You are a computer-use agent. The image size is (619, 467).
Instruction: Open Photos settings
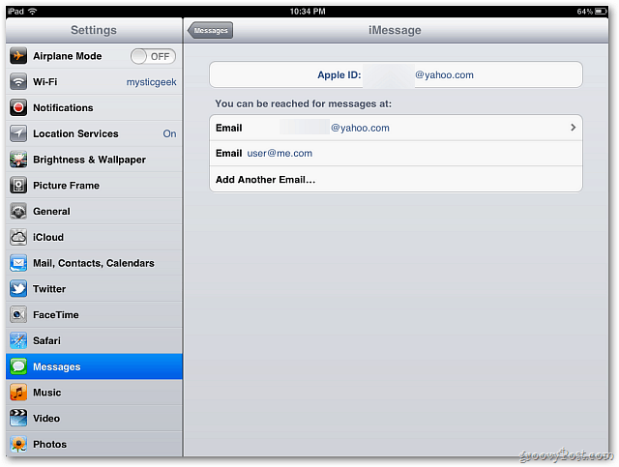(x=94, y=444)
